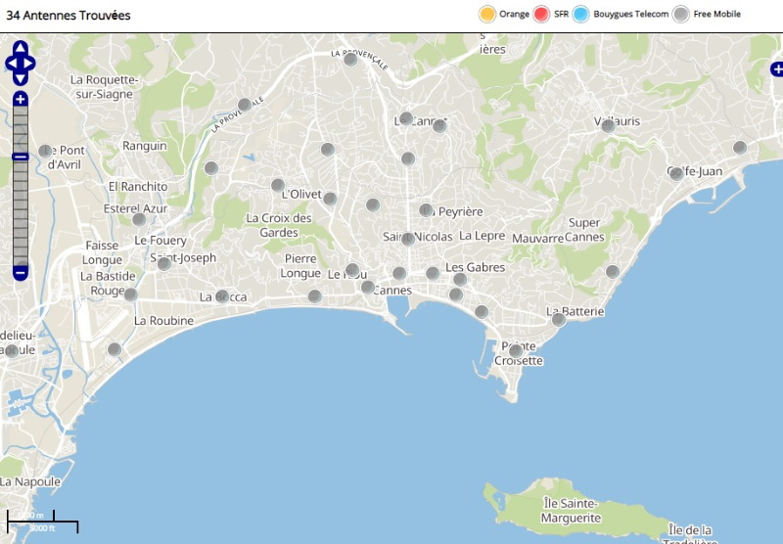Toggle the Free Mobile operator filter

(680, 14)
